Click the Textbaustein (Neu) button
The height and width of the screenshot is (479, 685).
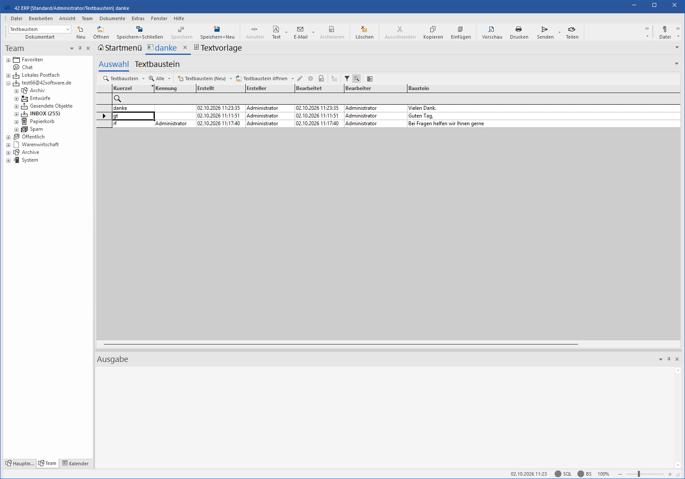202,78
